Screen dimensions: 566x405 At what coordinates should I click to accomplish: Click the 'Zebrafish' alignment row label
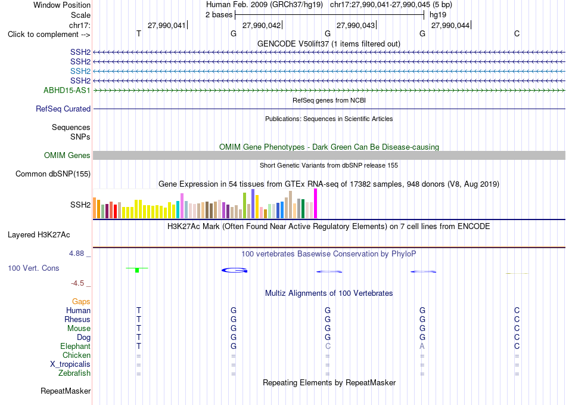point(74,373)
